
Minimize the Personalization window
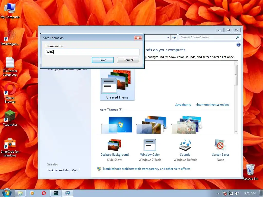coord(220,30)
